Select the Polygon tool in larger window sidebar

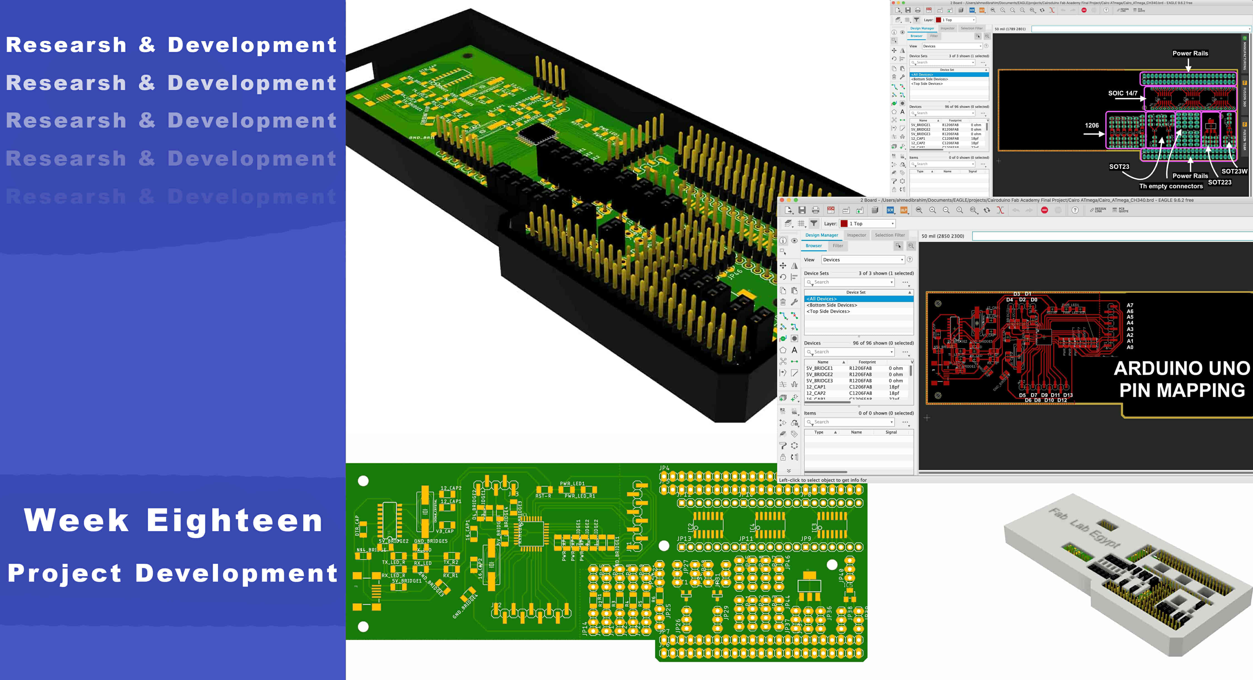coord(783,350)
